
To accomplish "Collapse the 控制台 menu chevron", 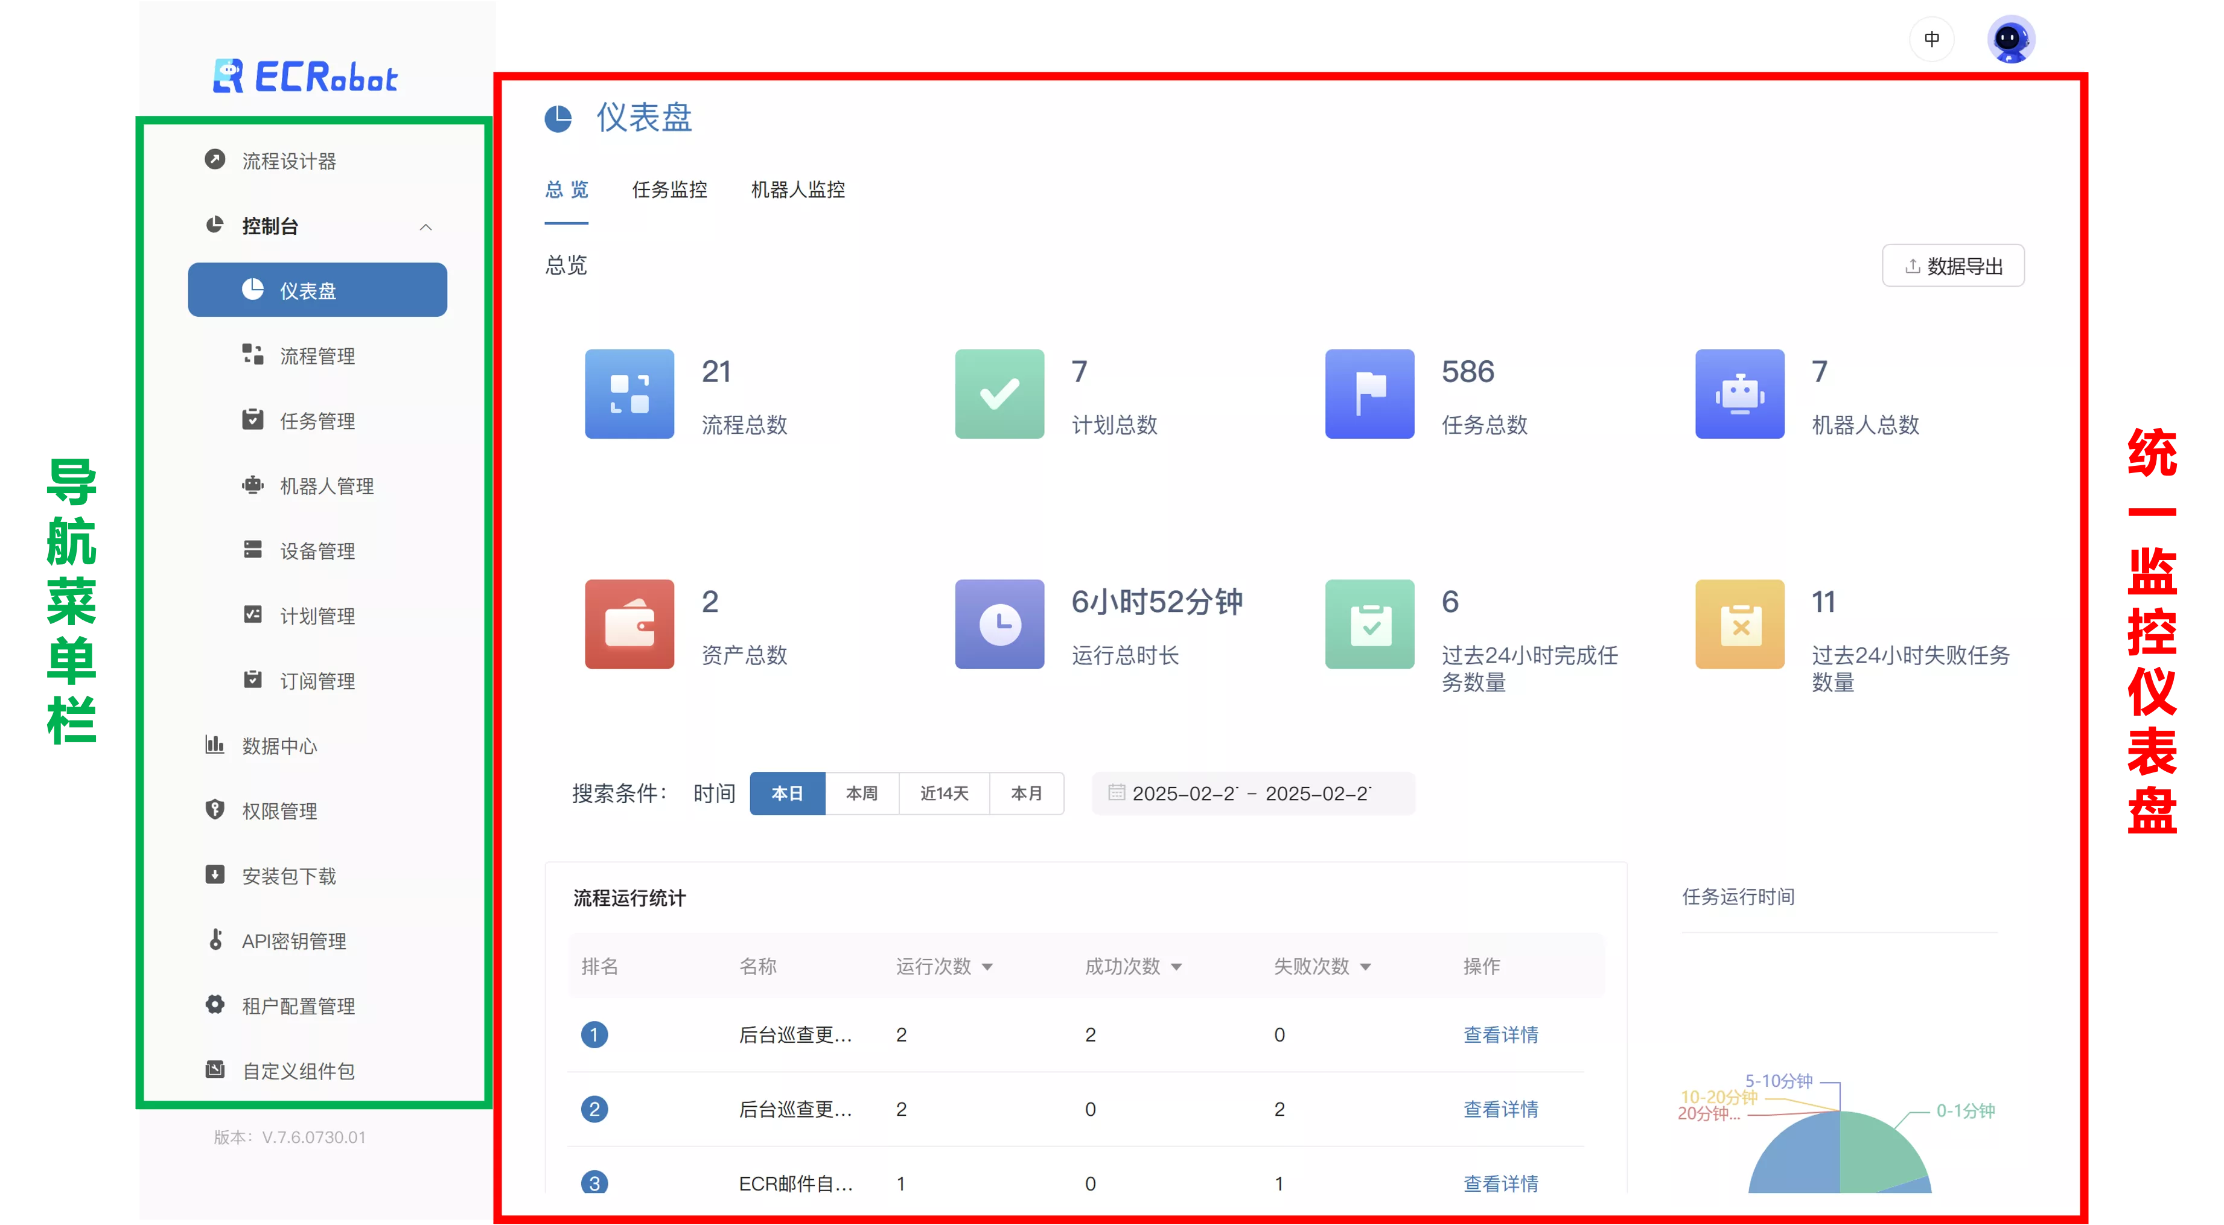I will [425, 227].
